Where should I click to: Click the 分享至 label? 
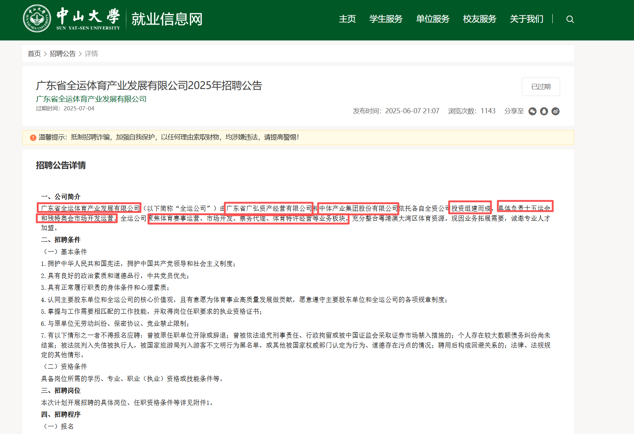point(514,111)
